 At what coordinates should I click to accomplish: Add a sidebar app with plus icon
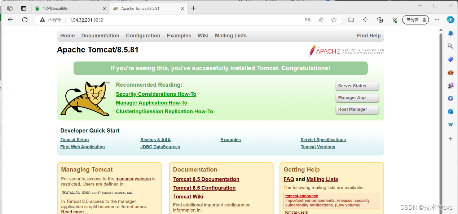(450, 138)
